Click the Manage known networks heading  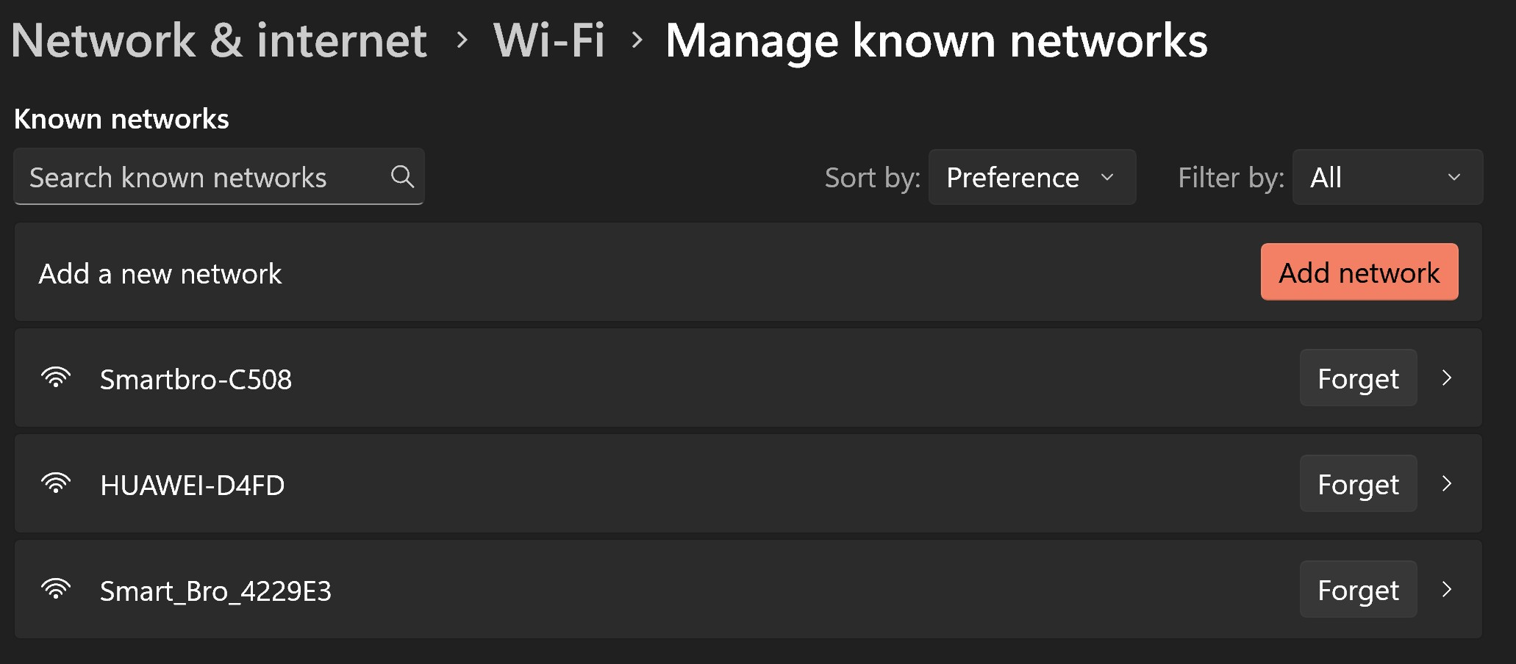pos(936,40)
